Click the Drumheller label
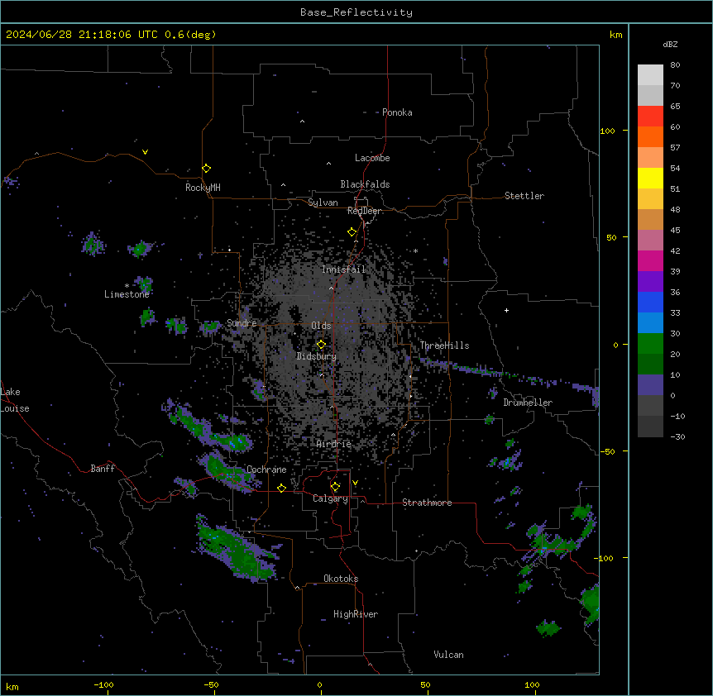 click(528, 403)
